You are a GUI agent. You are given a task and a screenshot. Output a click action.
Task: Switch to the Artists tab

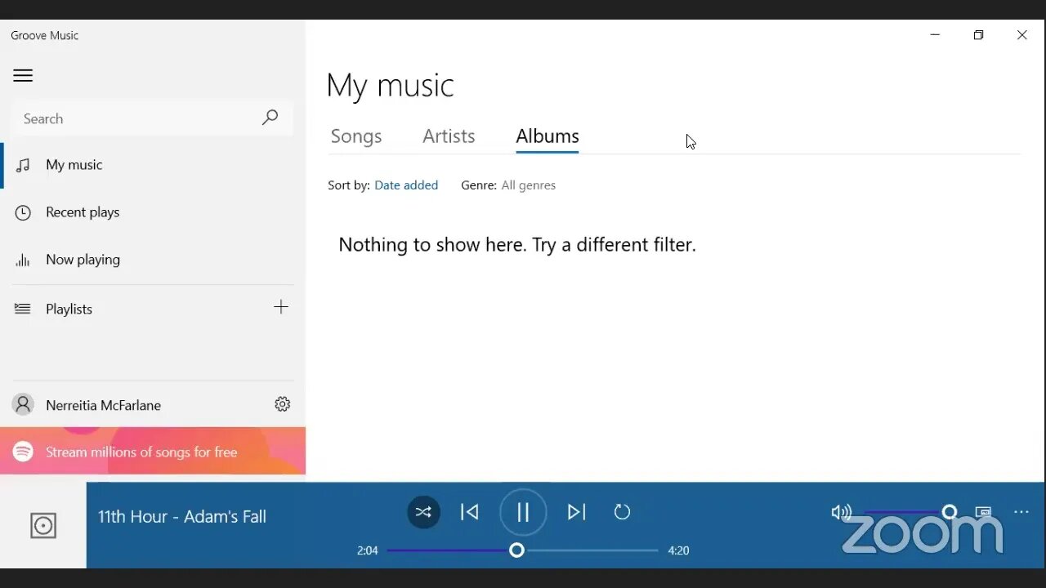[x=449, y=136]
